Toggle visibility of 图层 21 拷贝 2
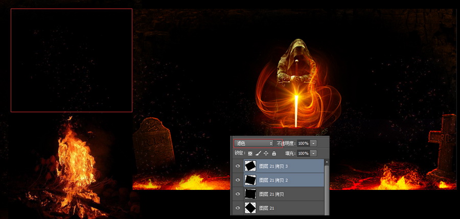 [238, 180]
